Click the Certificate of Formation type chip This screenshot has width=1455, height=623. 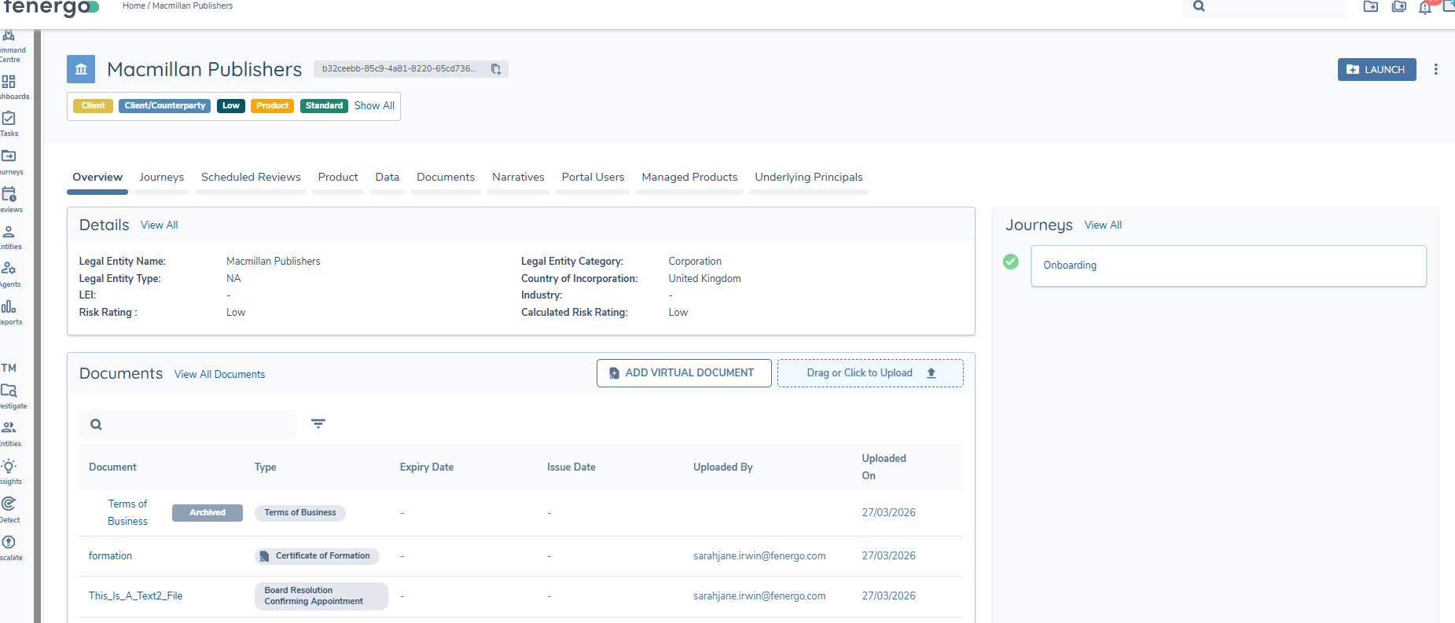[317, 556]
